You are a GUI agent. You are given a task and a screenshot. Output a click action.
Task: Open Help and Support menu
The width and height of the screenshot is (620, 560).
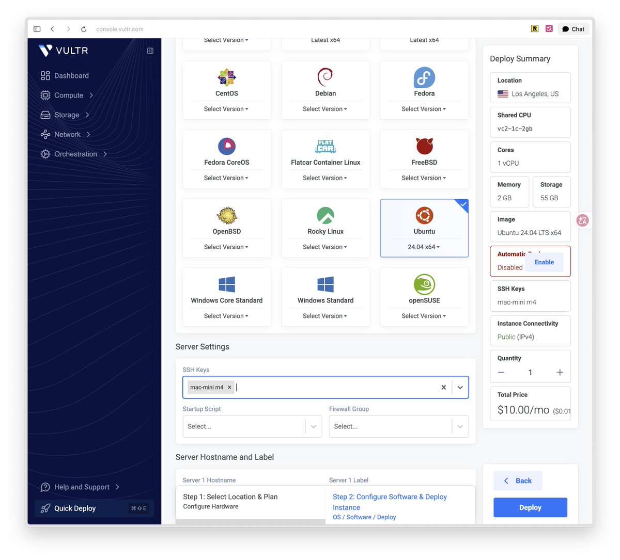[80, 487]
